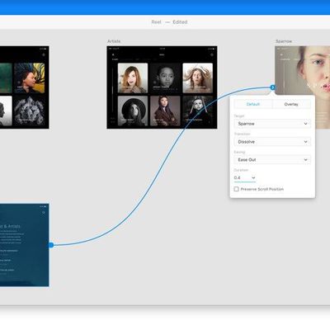Click the round icon atop the left dark artboard
This screenshot has height=330, width=330.
44,54
